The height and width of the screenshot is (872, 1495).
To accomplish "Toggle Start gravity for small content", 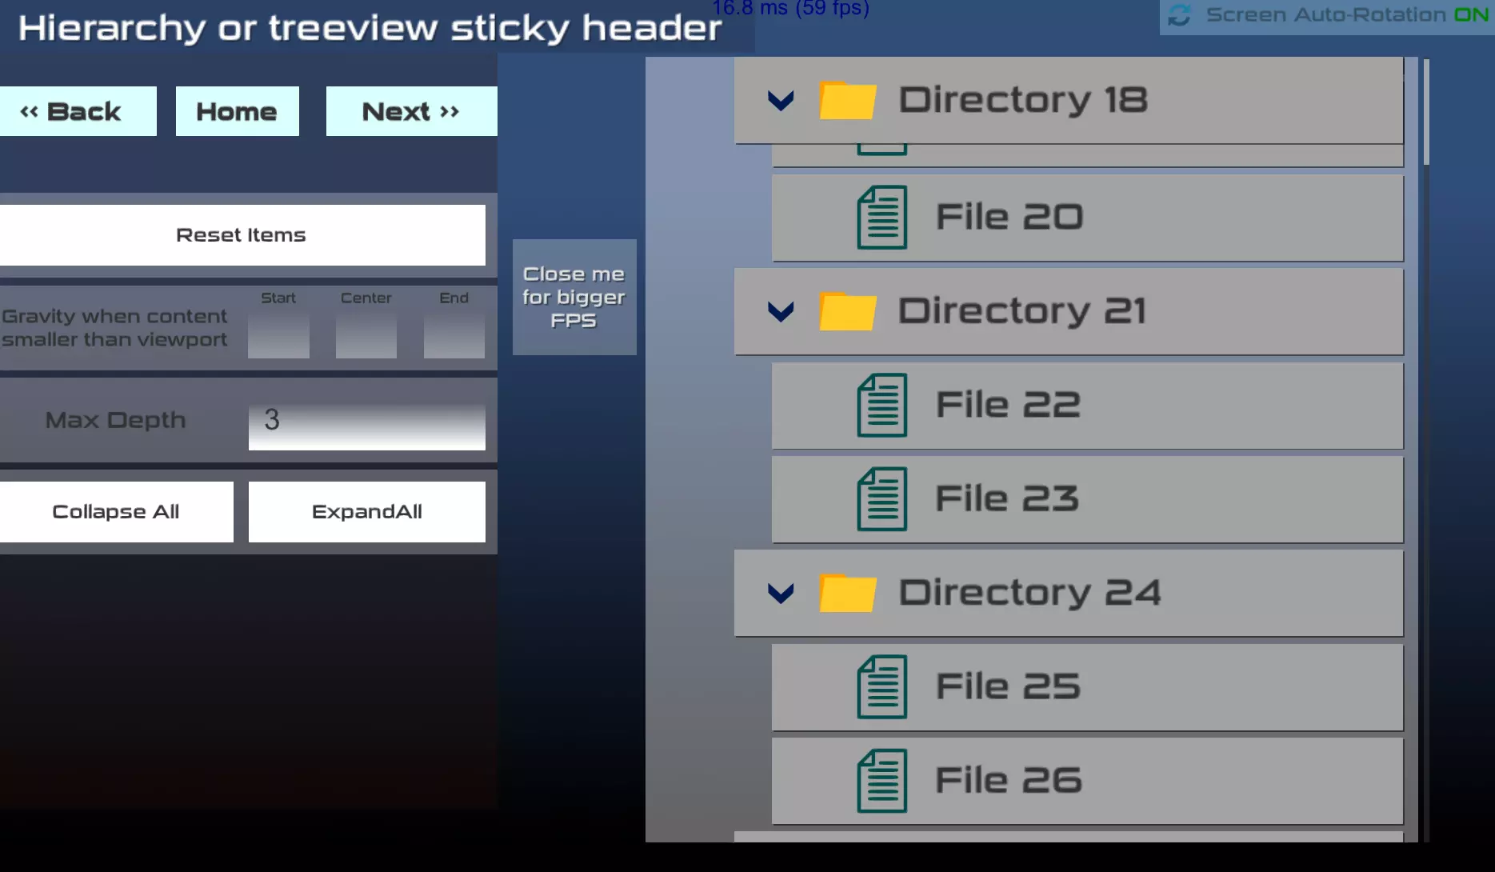I will (278, 334).
